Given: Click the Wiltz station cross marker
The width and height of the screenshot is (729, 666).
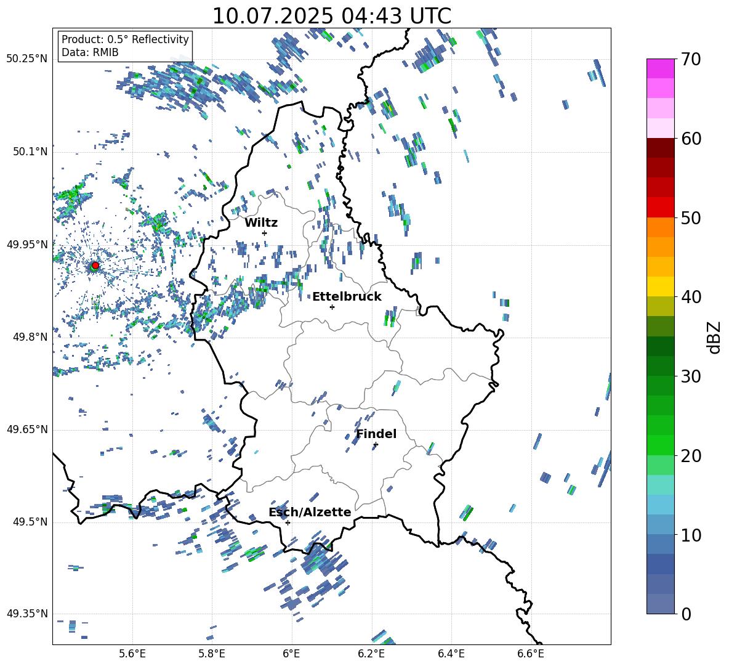Looking at the screenshot, I should 265,233.
